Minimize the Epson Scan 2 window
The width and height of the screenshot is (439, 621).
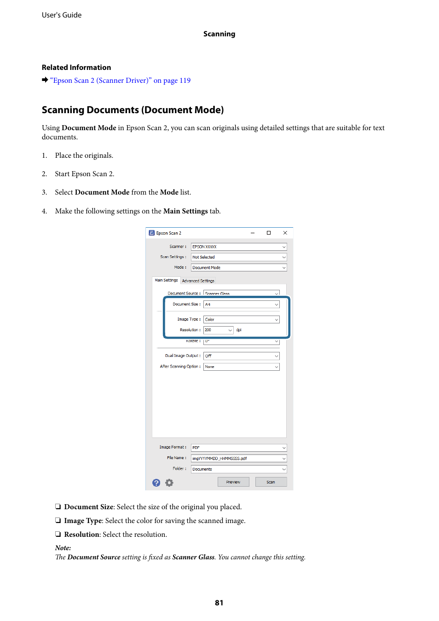[253, 233]
